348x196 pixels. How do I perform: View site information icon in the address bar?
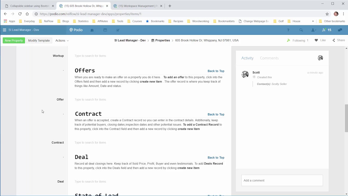click(x=36, y=14)
